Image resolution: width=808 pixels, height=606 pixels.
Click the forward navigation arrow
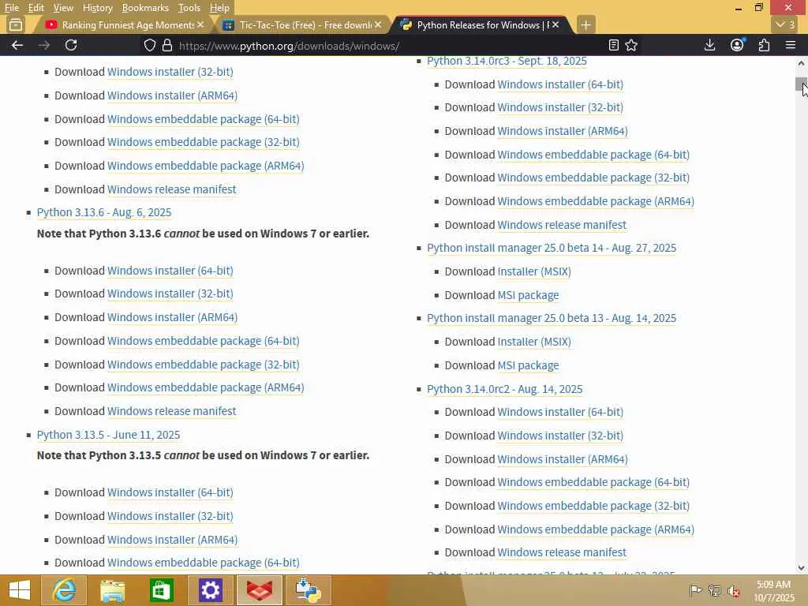(x=44, y=45)
